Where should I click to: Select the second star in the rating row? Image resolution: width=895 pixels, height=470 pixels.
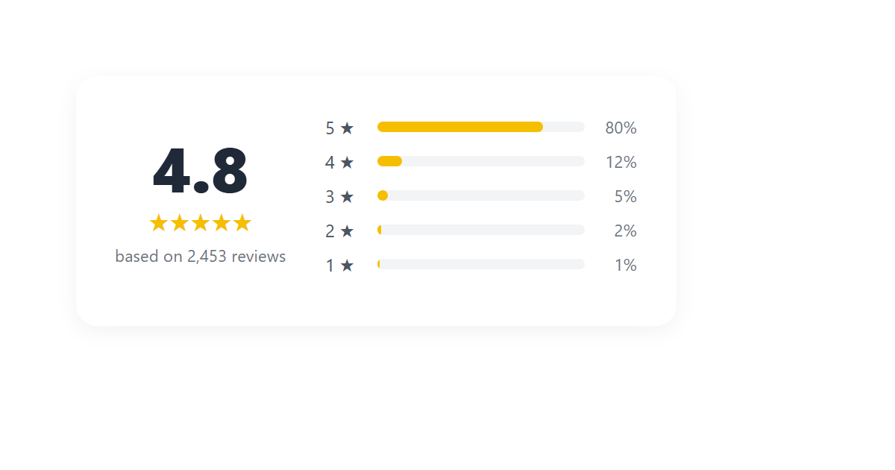(x=180, y=222)
